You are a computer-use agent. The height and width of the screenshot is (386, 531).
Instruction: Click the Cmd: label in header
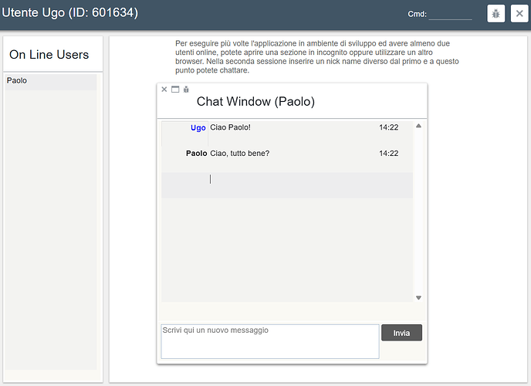click(418, 14)
